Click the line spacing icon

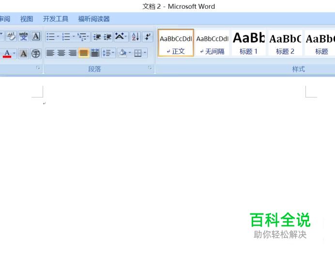pos(107,53)
